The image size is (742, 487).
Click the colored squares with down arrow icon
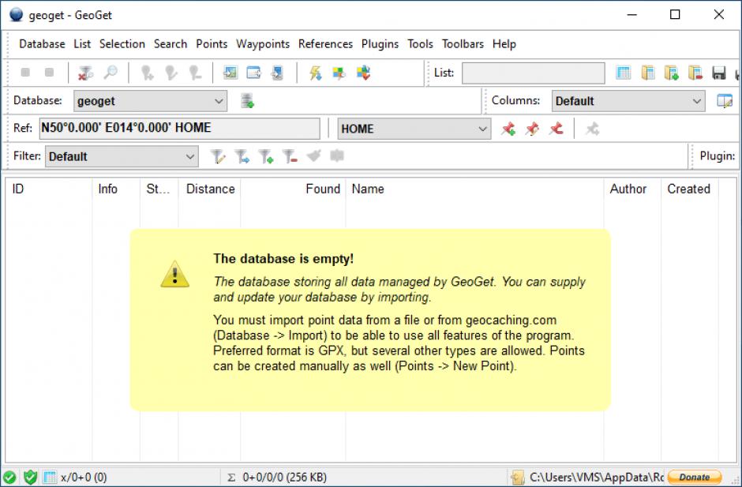(x=363, y=73)
